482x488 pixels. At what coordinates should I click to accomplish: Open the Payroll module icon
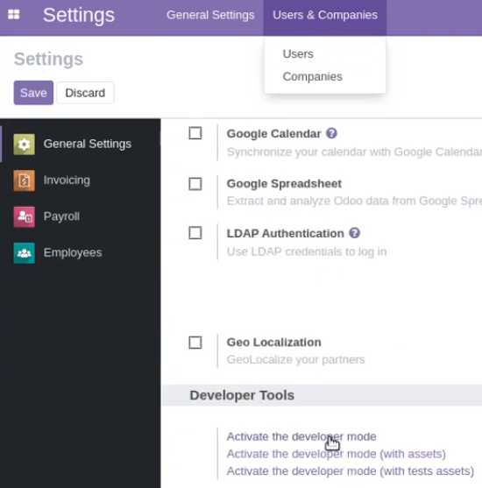24,217
